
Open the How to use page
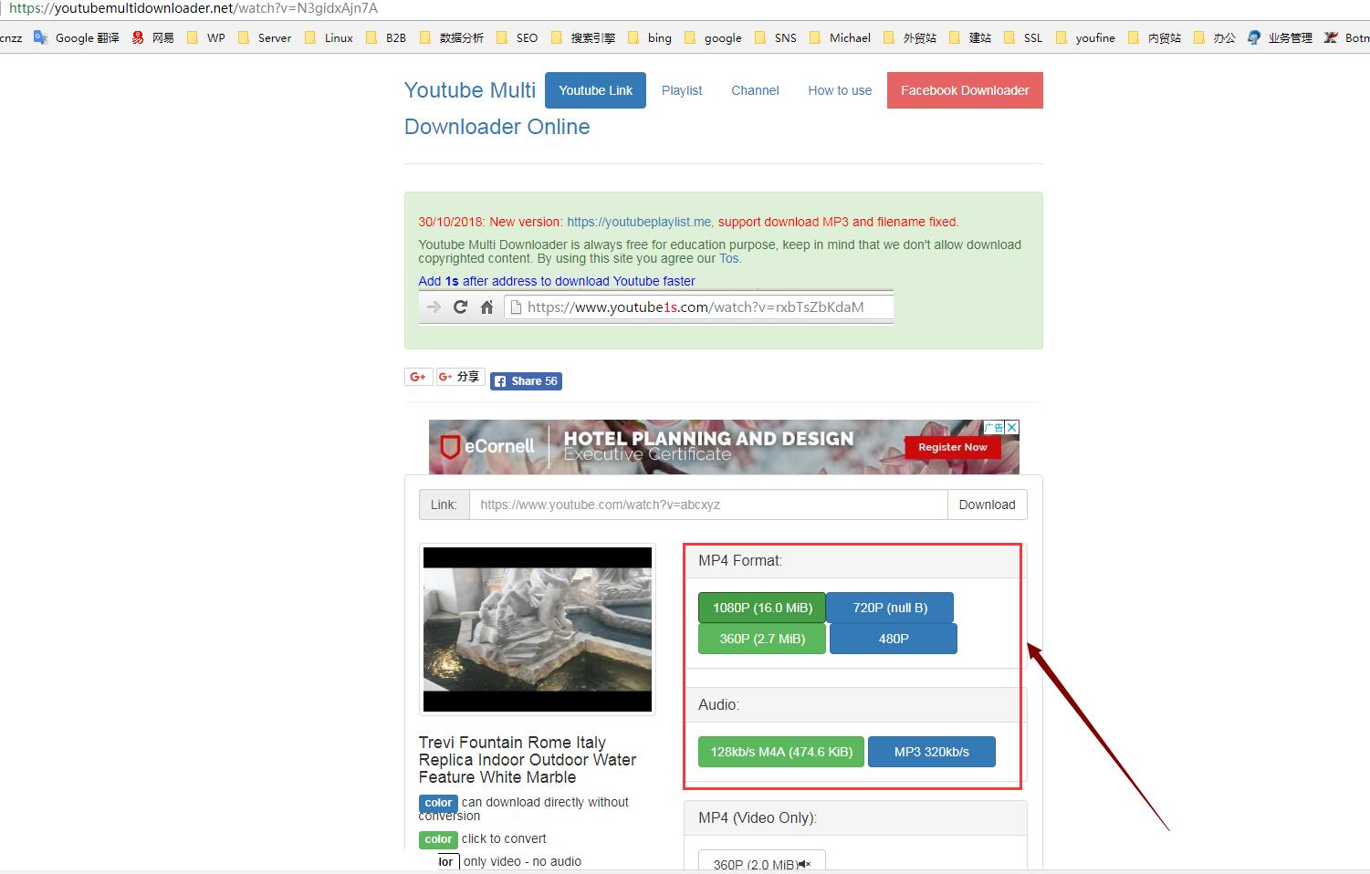pos(840,90)
